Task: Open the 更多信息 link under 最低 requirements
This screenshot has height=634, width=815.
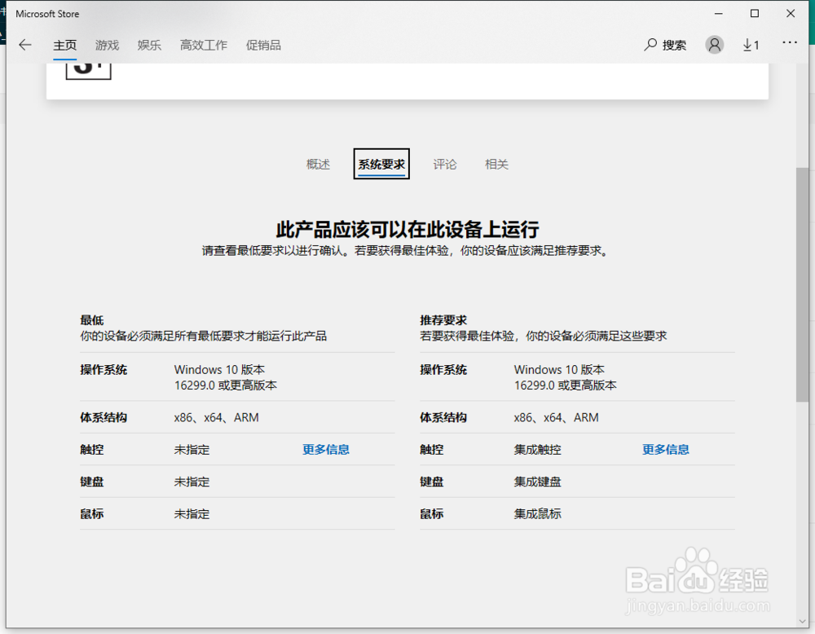Action: 325,449
